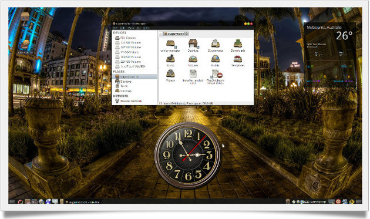Viewport: 370px width, 219px height.
Task: Select the highlighted home folder under Places
Action: (134, 77)
